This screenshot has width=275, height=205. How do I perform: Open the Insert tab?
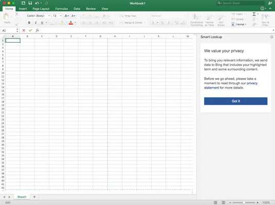pos(23,9)
